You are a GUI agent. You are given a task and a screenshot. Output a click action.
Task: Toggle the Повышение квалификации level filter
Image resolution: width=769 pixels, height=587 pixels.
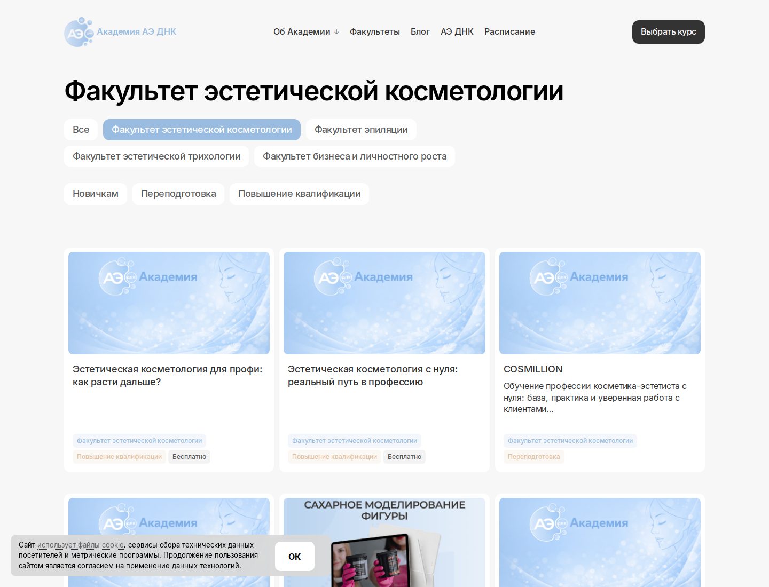300,194
